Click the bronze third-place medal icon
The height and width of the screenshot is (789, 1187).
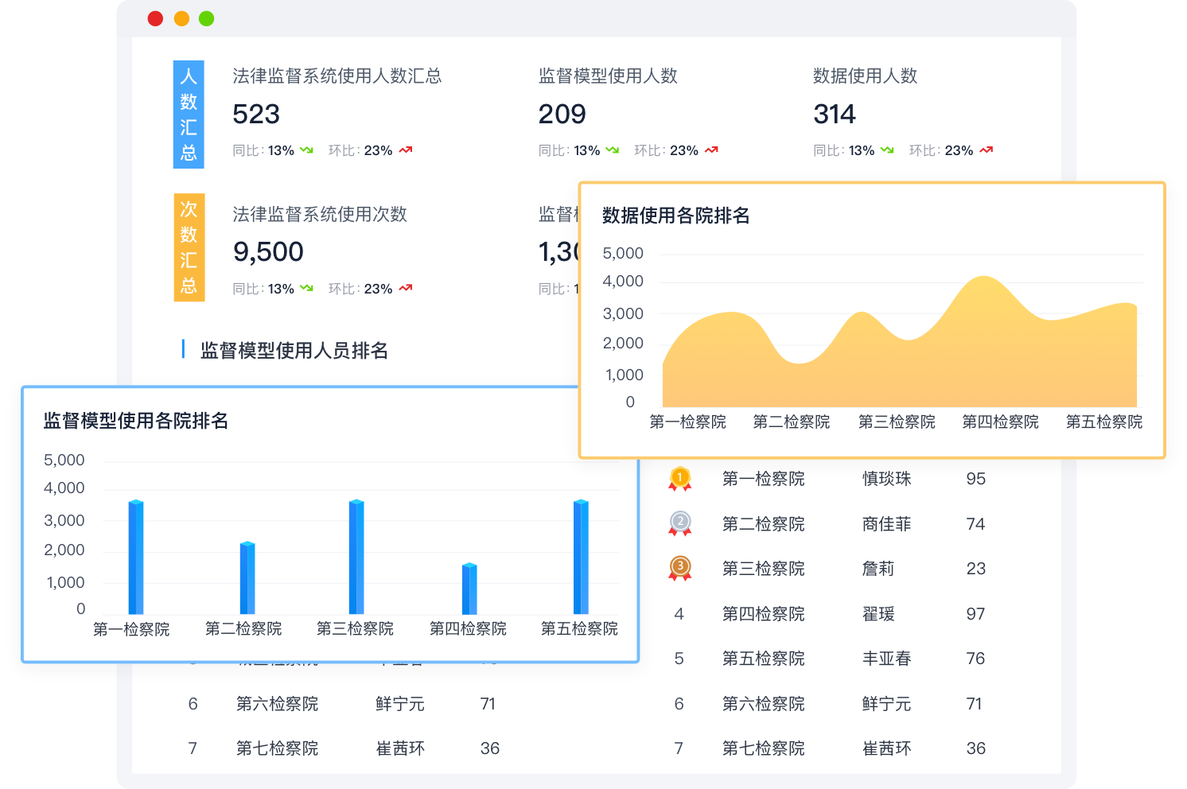coord(679,568)
